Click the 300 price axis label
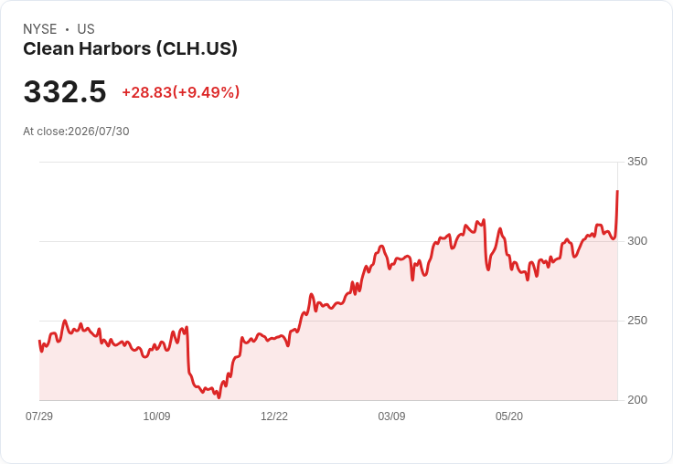The height and width of the screenshot is (464, 673). coord(637,241)
